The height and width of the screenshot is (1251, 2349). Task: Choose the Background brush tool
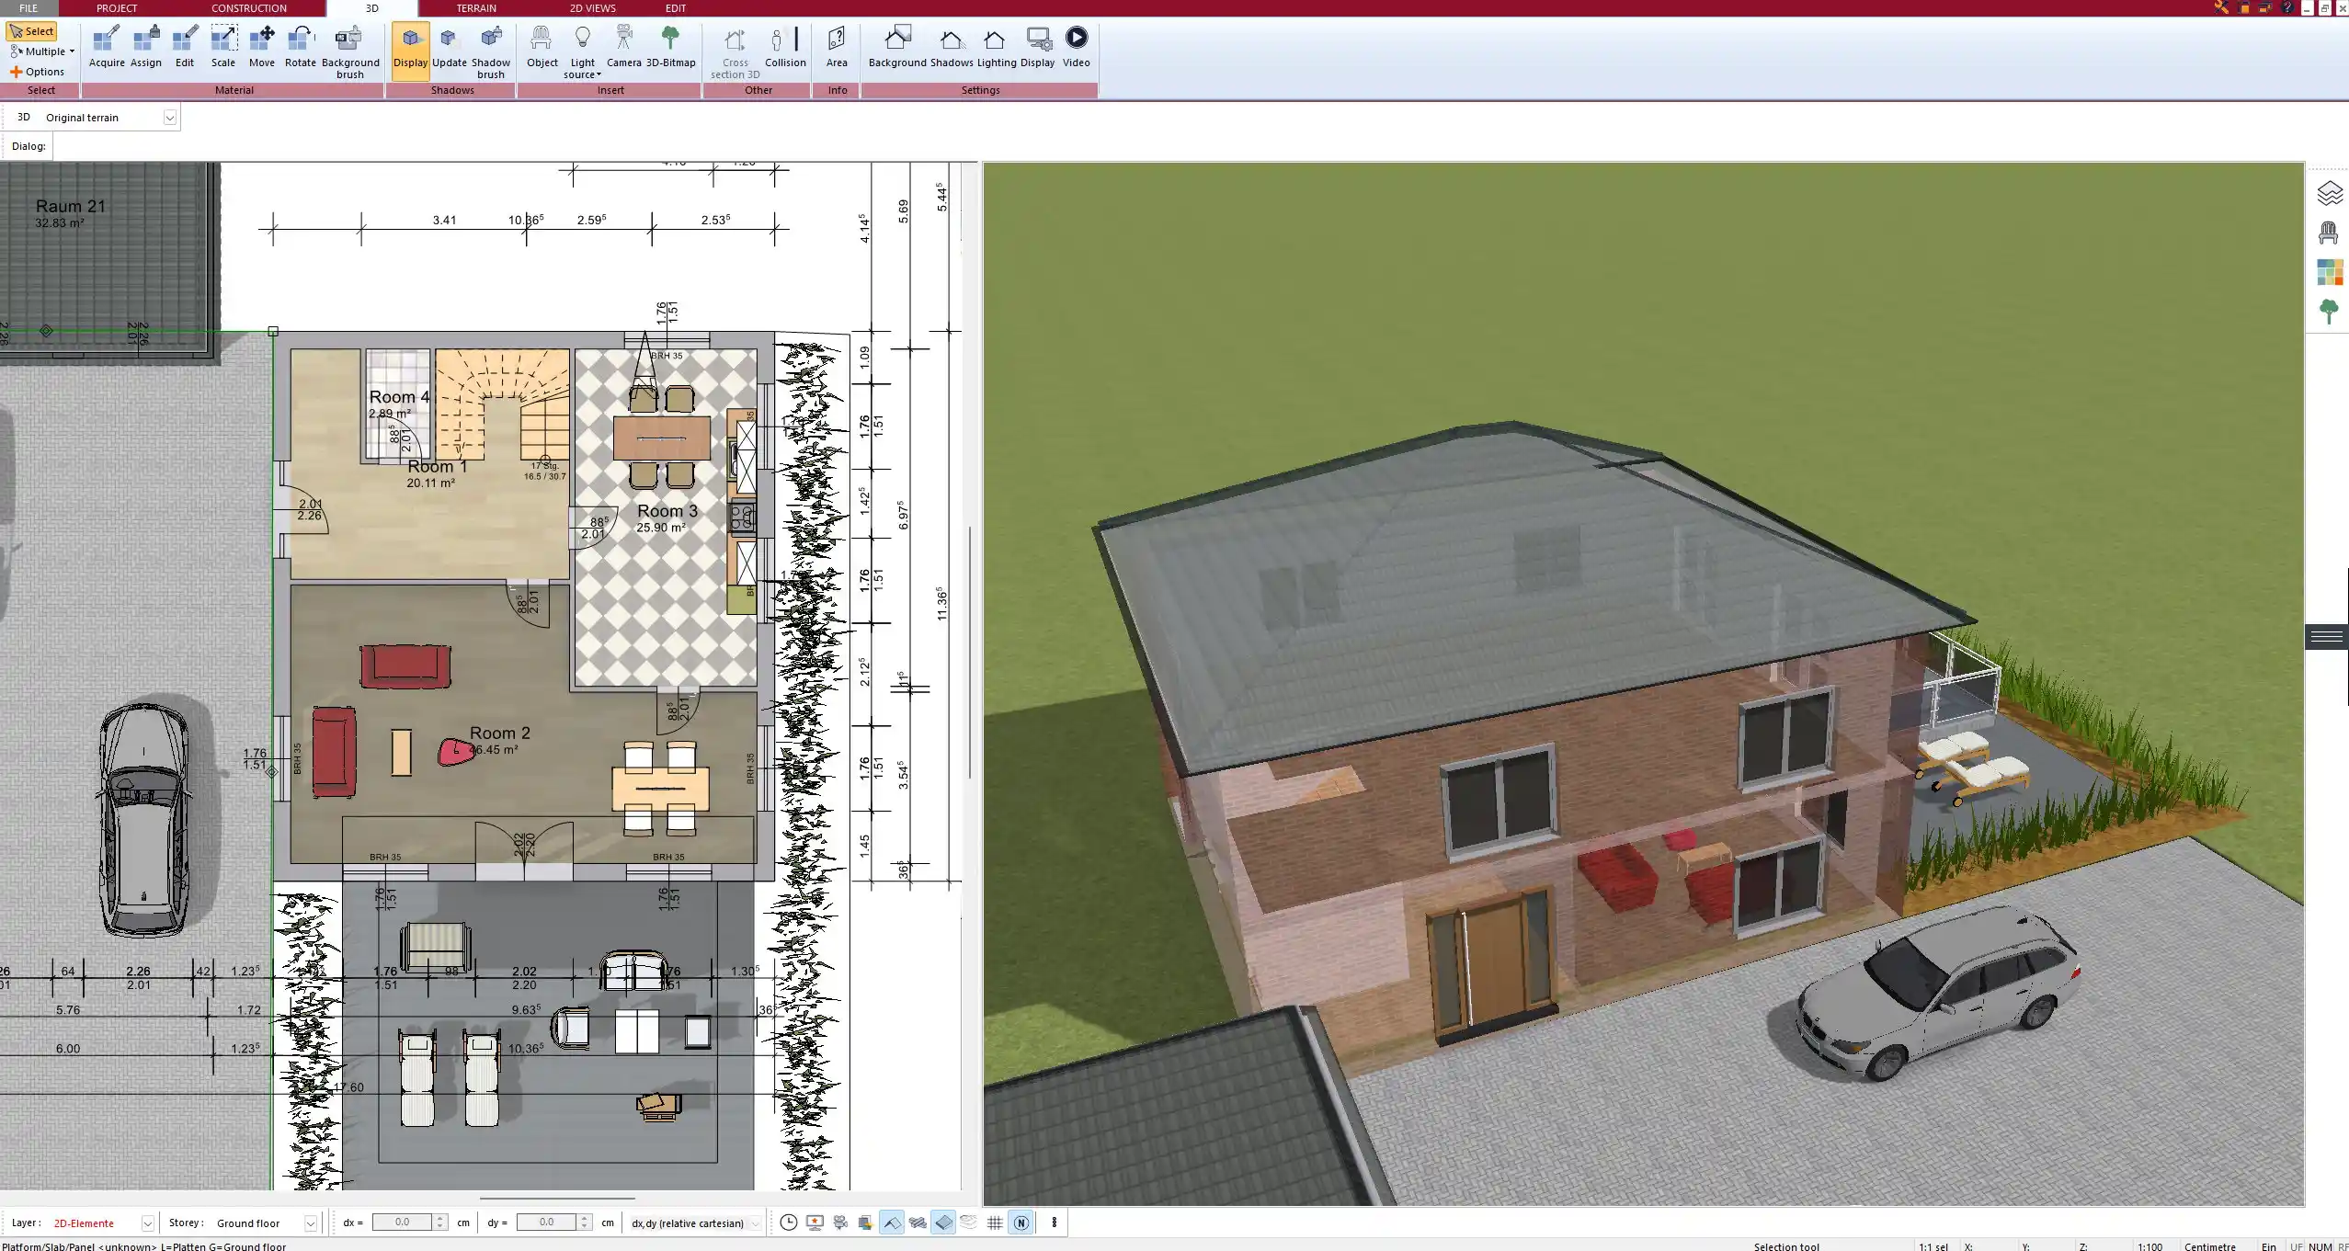click(x=350, y=52)
